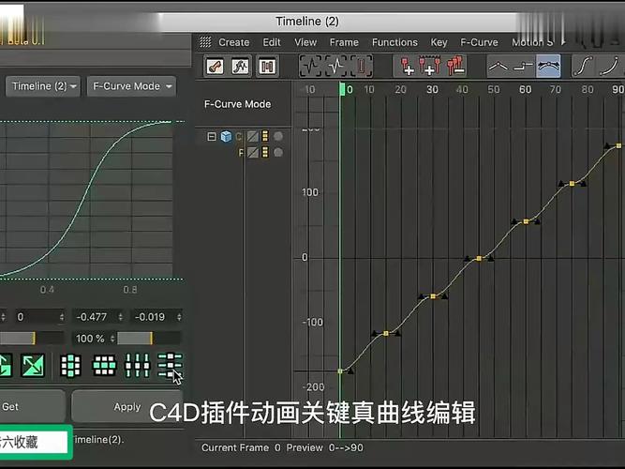Select the keyframe at frame 0
This screenshot has height=469, width=625.
(340, 371)
